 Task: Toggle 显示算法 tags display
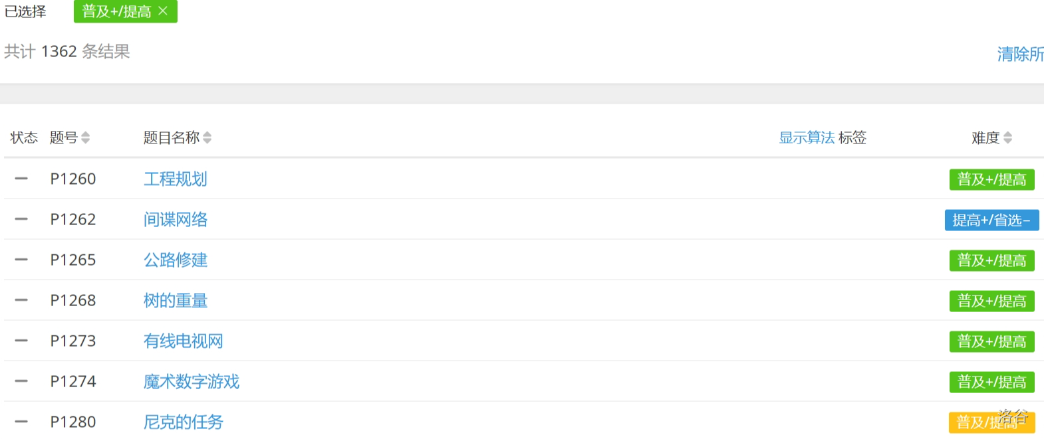pos(807,137)
